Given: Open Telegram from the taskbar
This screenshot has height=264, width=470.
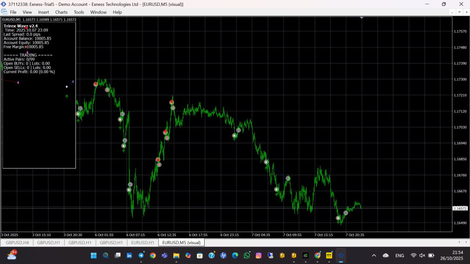Looking at the screenshot, I should pos(141,256).
